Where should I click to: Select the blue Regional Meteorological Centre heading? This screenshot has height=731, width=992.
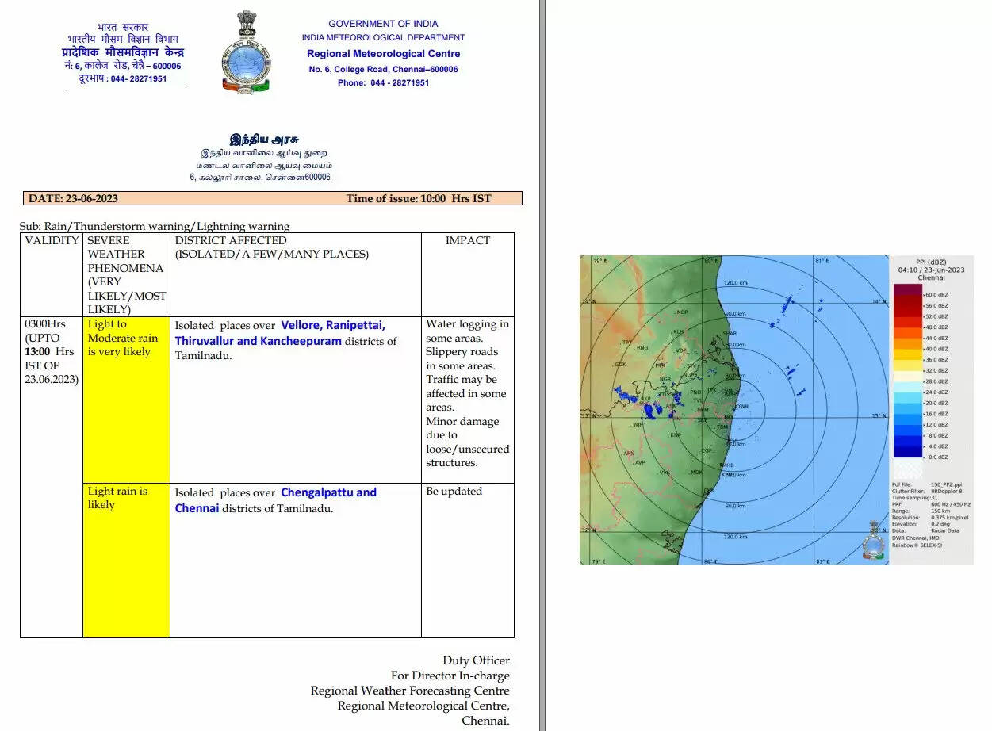[383, 53]
